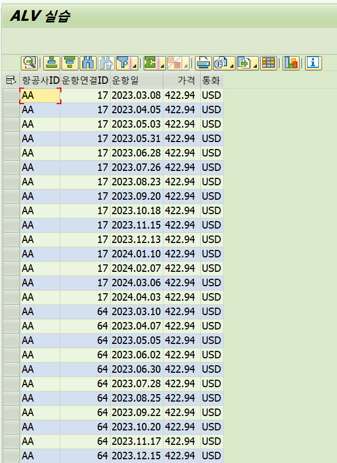The height and width of the screenshot is (463, 337).
Task: Click date cell 2023.06.30
Action: point(136,370)
